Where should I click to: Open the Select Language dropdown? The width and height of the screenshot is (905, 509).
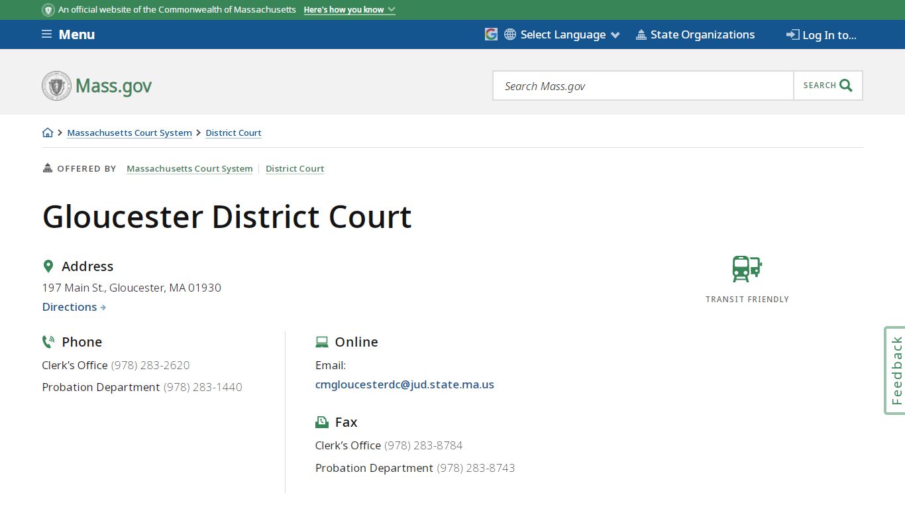click(562, 34)
